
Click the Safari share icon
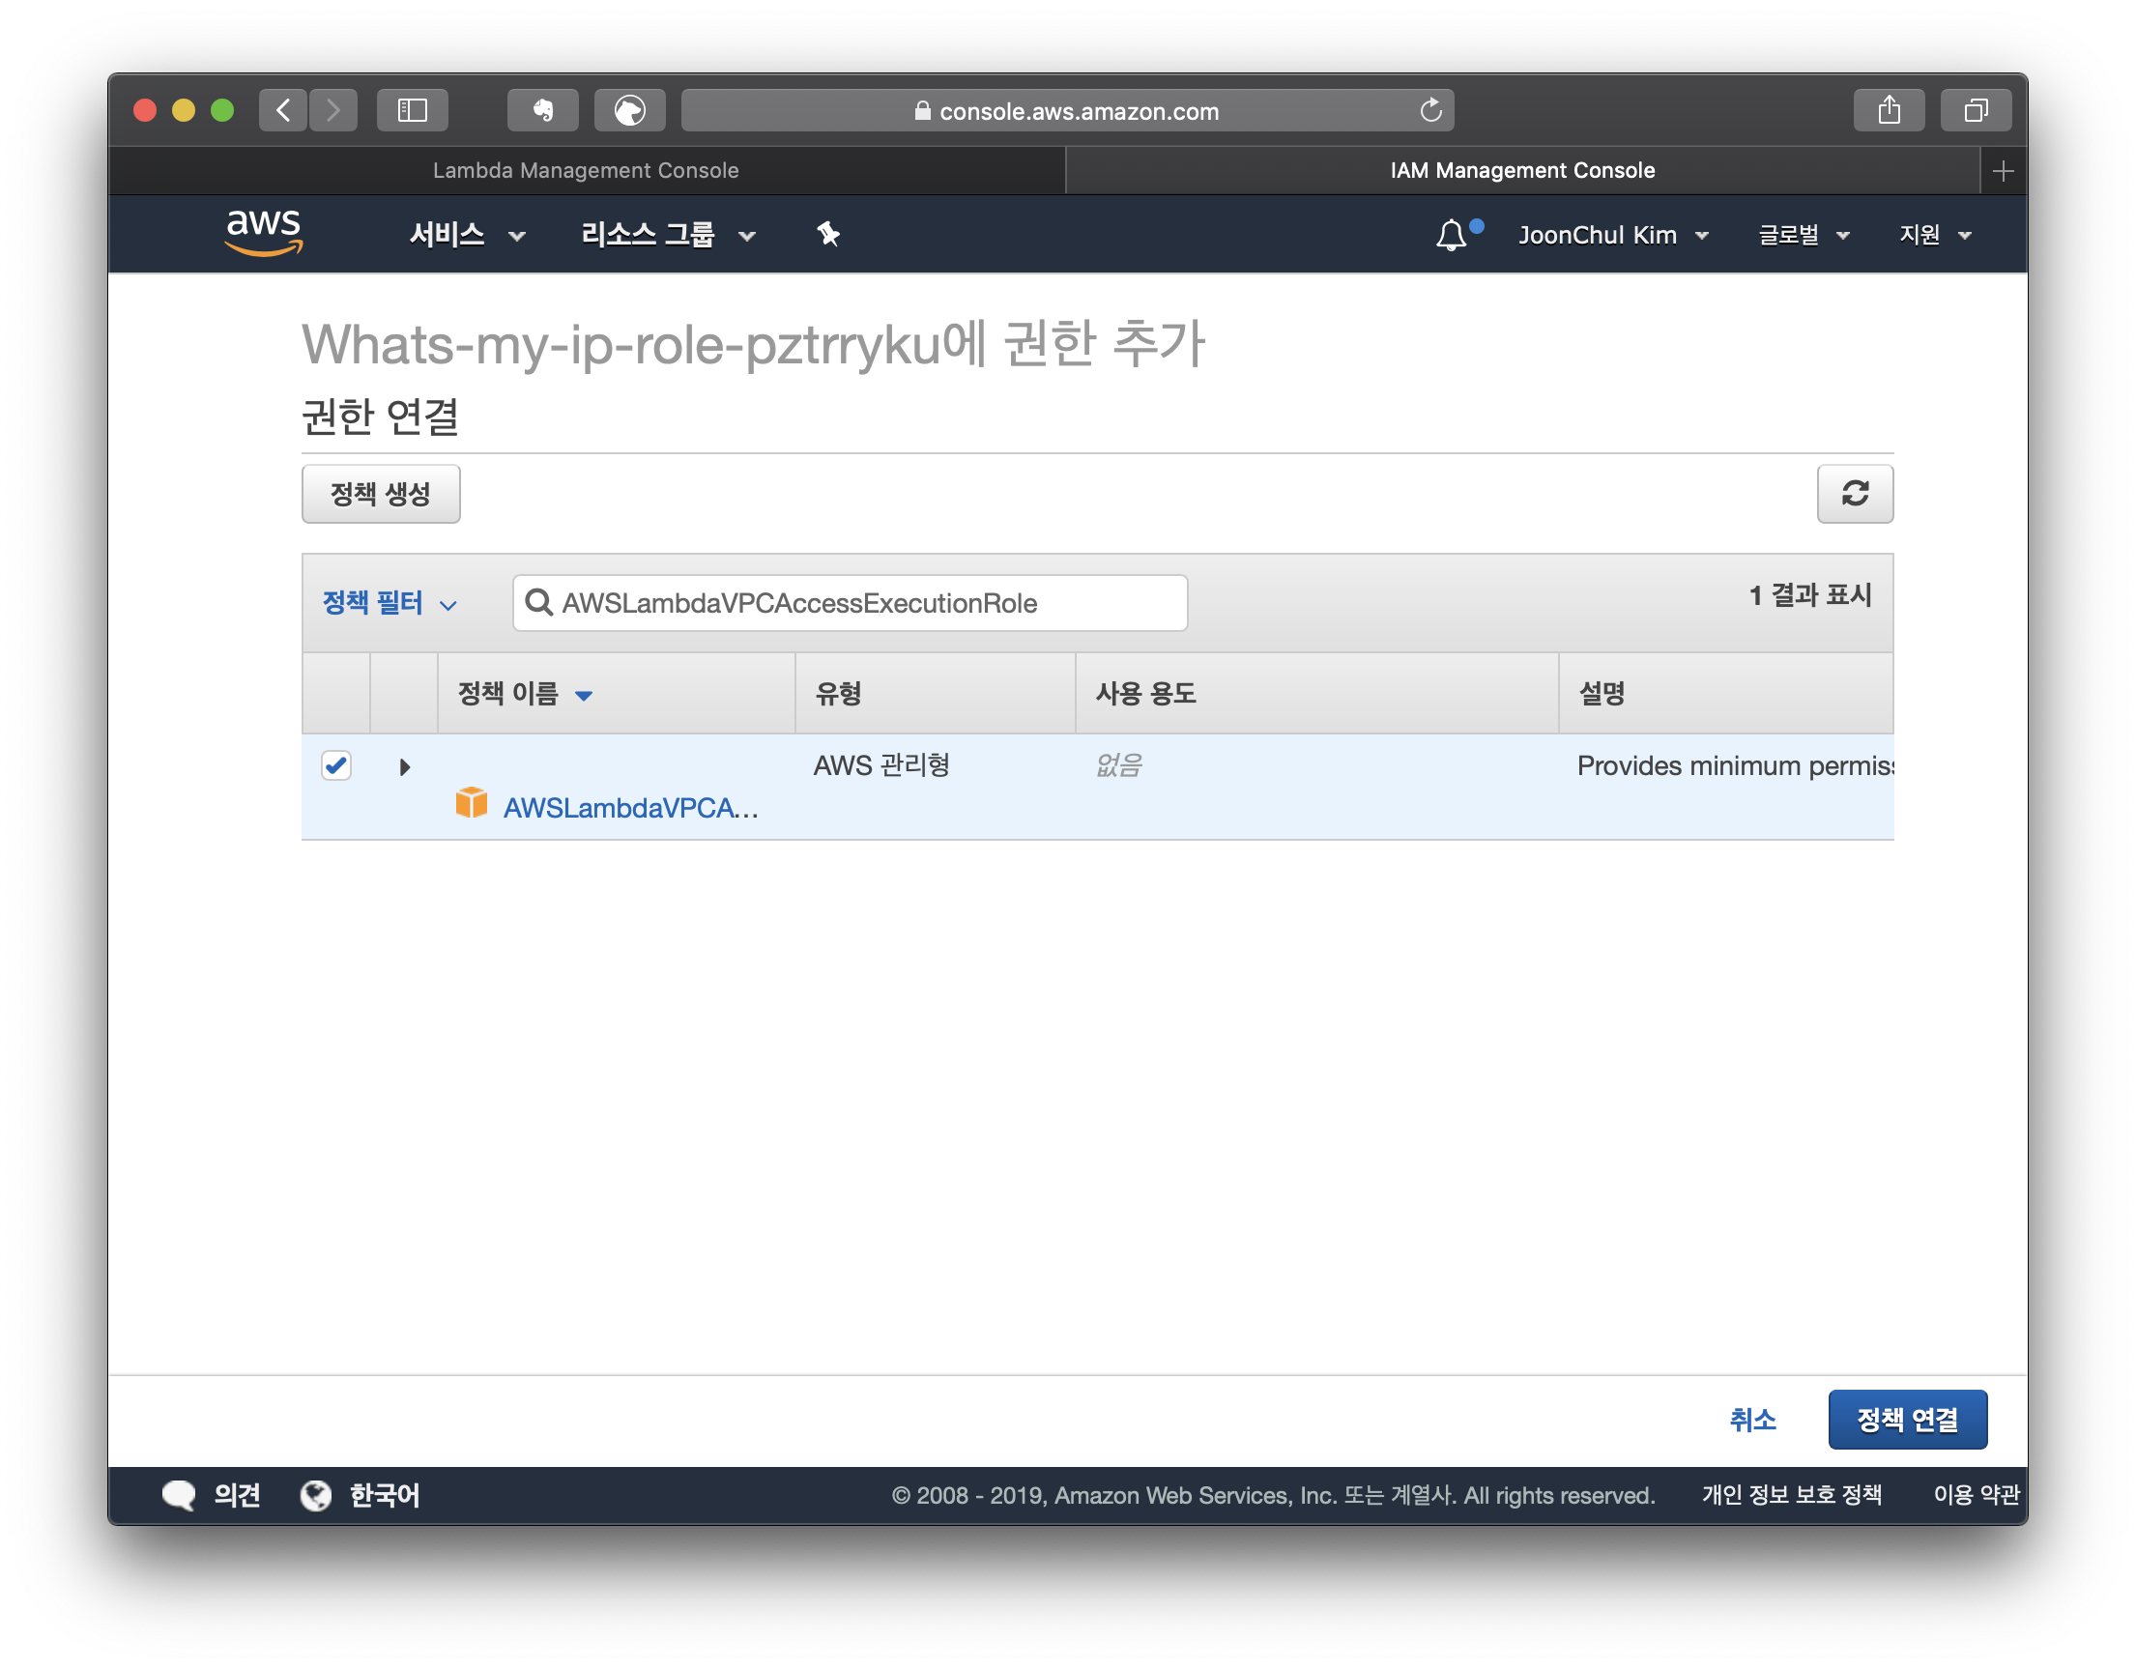click(x=1889, y=110)
